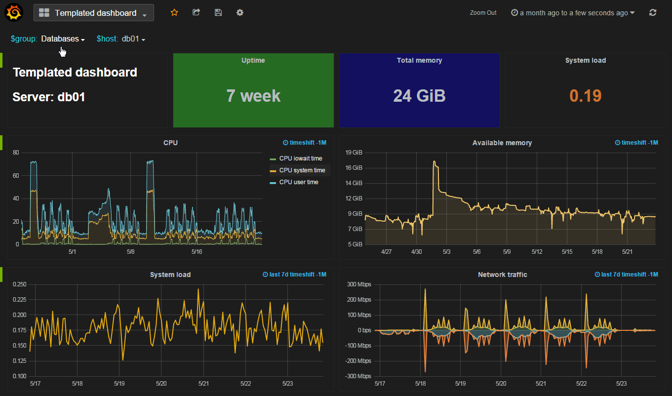This screenshot has height=396, width=672.
Task: Click the $group variable label
Action: tap(24, 39)
